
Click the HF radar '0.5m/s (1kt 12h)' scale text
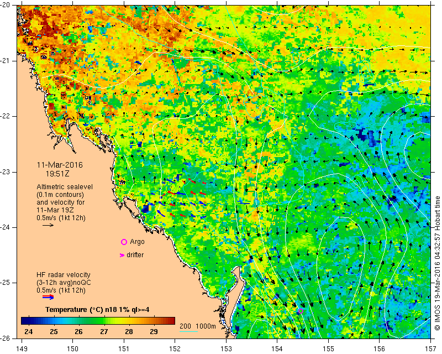tap(61, 290)
